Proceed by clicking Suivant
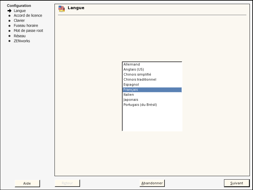This screenshot has height=190, width=253. click(x=236, y=183)
